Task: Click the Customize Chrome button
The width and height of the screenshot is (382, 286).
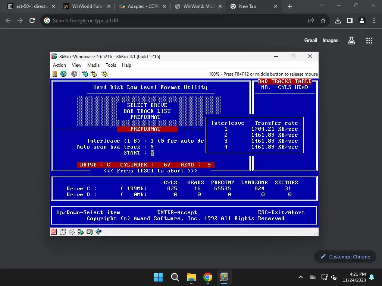Action: coord(345,257)
